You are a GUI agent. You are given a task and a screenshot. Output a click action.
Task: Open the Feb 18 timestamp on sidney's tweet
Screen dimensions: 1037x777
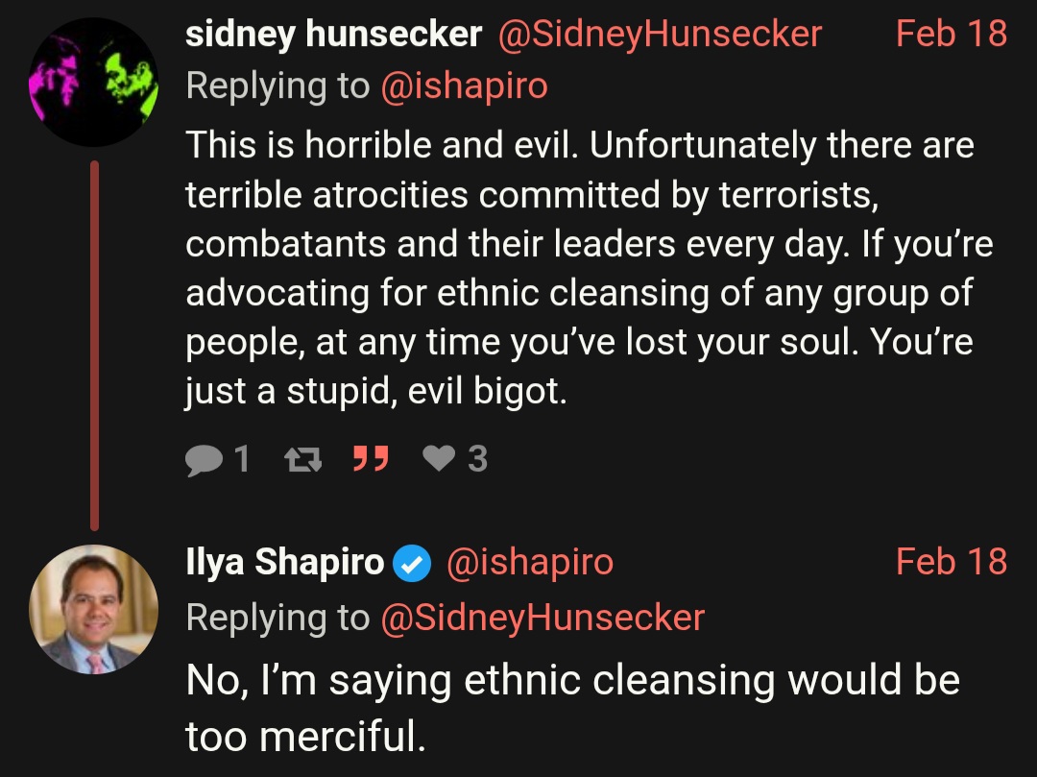[952, 33]
